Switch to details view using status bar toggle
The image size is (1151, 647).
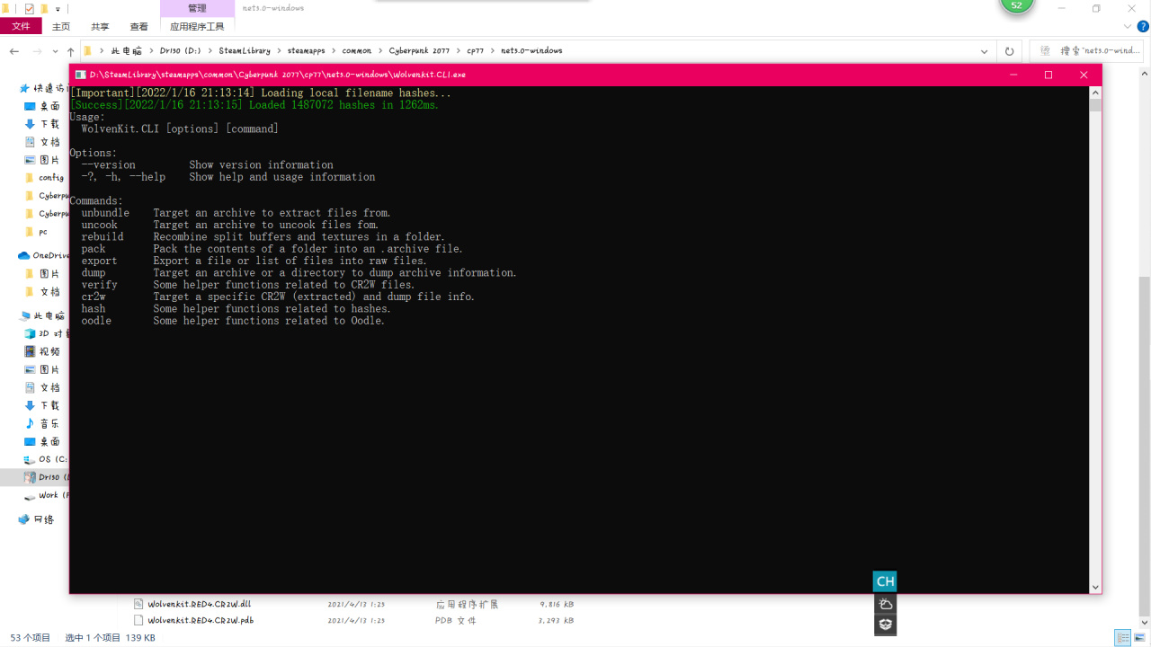click(1122, 638)
